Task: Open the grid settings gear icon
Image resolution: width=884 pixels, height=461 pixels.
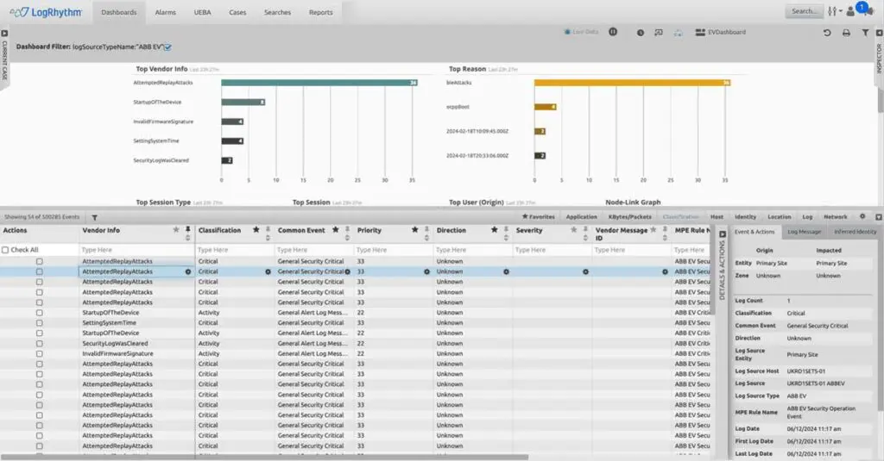Action: (862, 217)
